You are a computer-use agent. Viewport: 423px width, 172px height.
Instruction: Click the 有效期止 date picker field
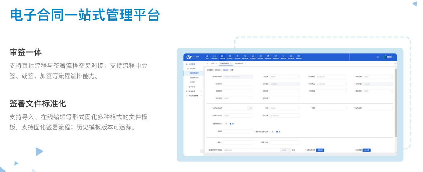[x=331, y=84]
